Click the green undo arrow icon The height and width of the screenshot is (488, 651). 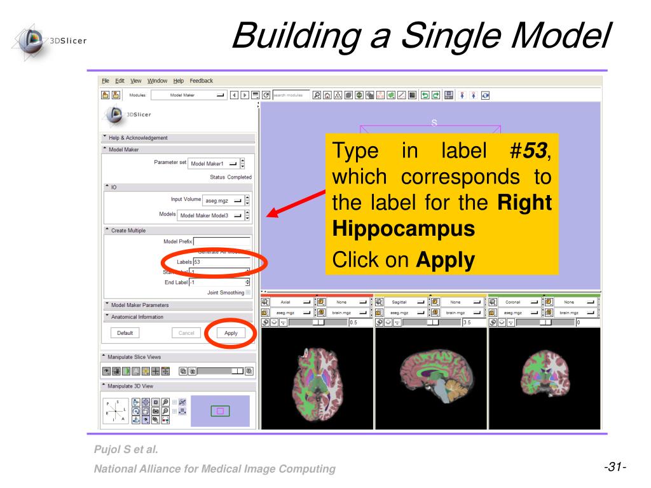[426, 95]
